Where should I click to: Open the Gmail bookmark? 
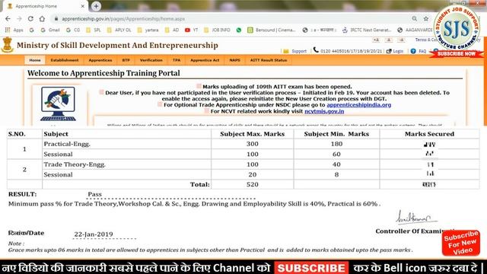(x=50, y=30)
